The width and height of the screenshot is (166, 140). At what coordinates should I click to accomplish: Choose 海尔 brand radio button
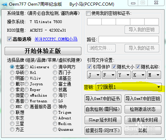click(x=55, y=95)
